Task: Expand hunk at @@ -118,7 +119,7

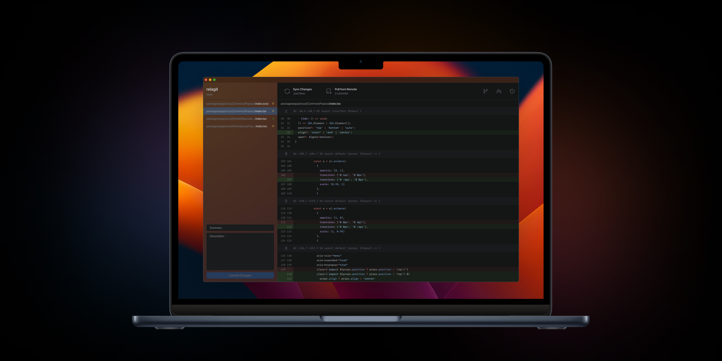Action: (x=286, y=201)
